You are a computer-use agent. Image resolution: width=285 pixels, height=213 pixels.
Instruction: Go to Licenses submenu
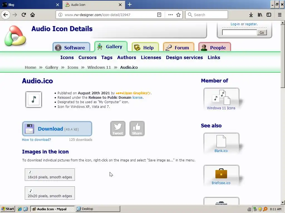point(151,57)
